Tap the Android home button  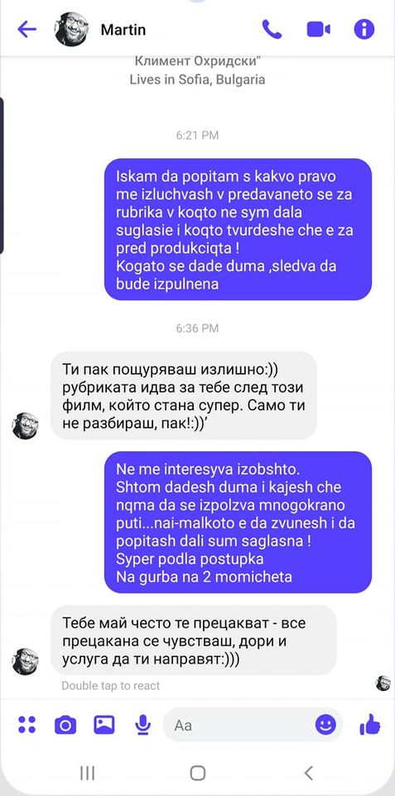click(198, 773)
